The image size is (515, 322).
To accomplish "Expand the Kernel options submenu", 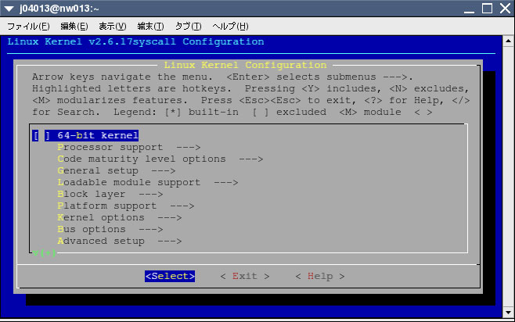I will (120, 218).
